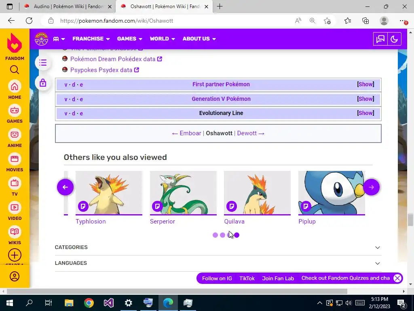Show hidden system tray icons
The height and width of the screenshot is (311, 414).
(319, 303)
